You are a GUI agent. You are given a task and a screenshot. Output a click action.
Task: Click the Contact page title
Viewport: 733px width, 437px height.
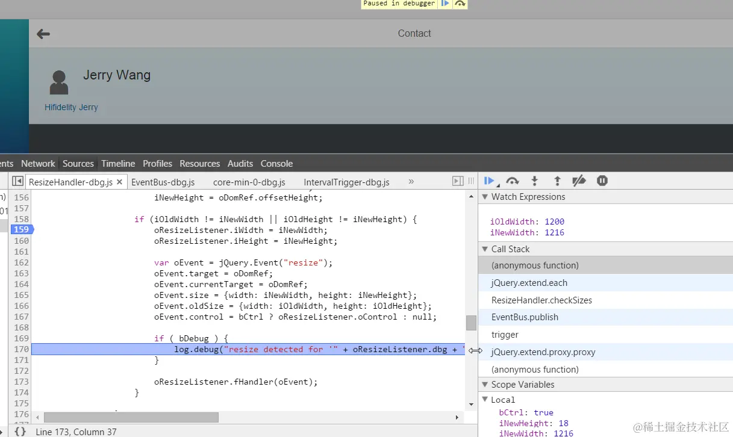(414, 34)
